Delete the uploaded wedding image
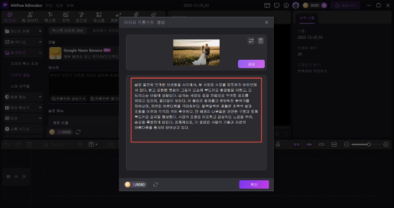The image size is (394, 208). point(261,41)
